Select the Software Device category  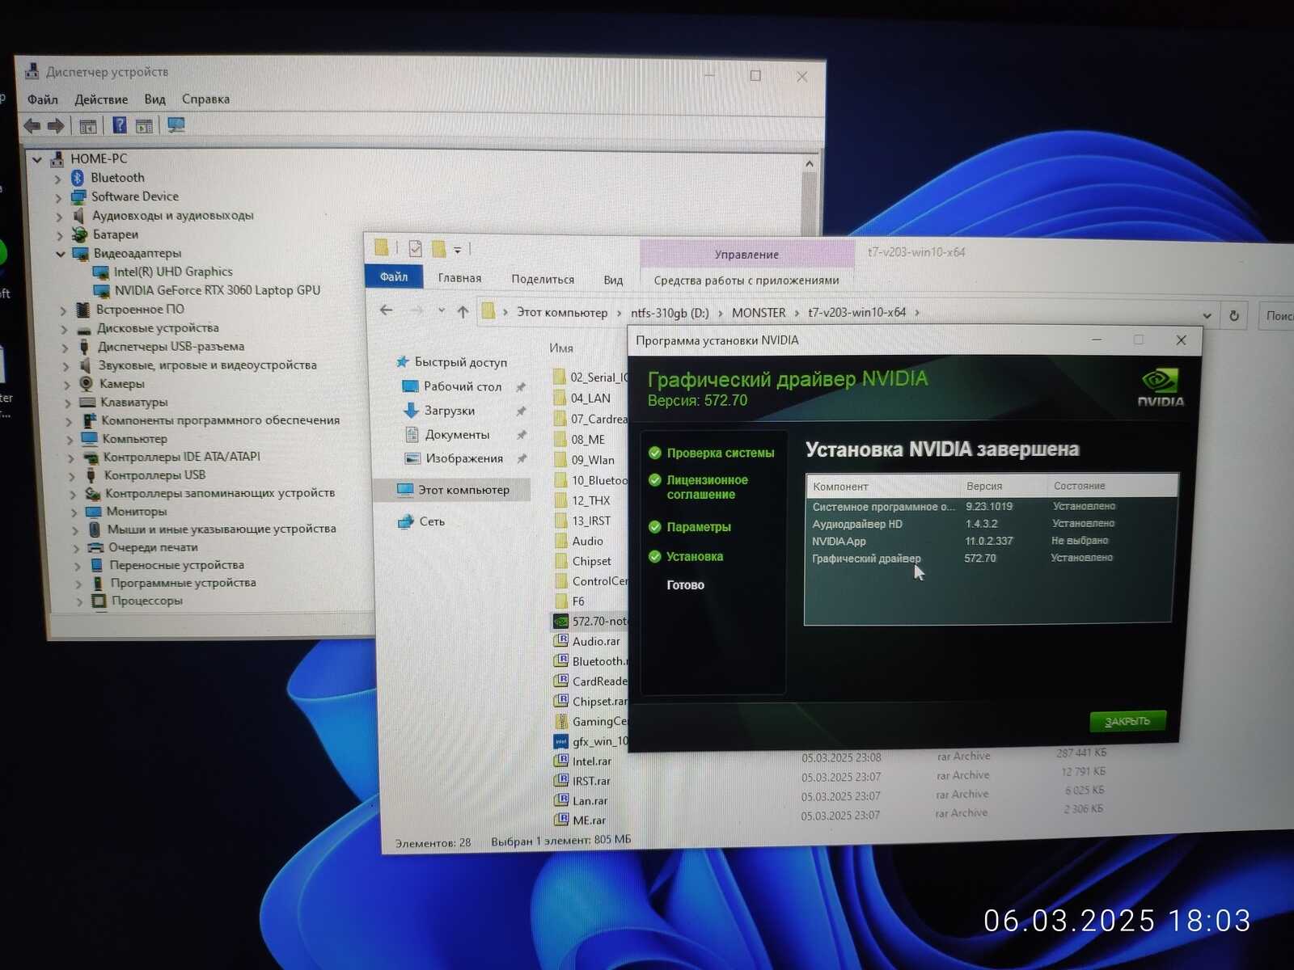[x=134, y=196]
